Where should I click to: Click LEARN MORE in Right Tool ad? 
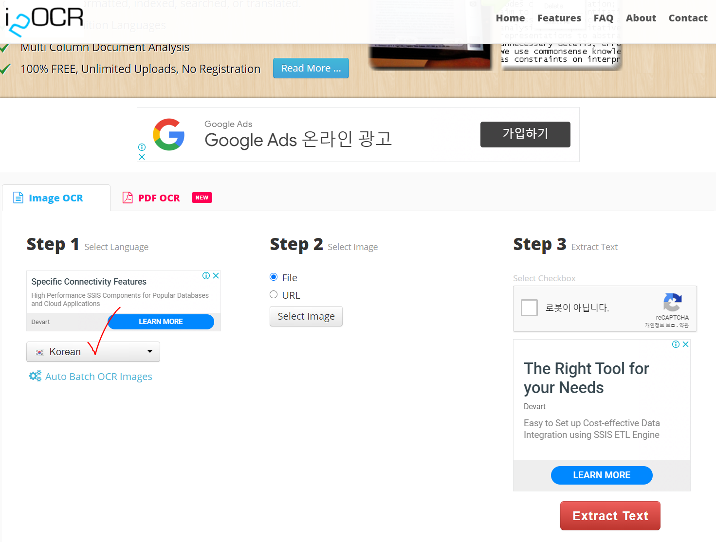[602, 475]
